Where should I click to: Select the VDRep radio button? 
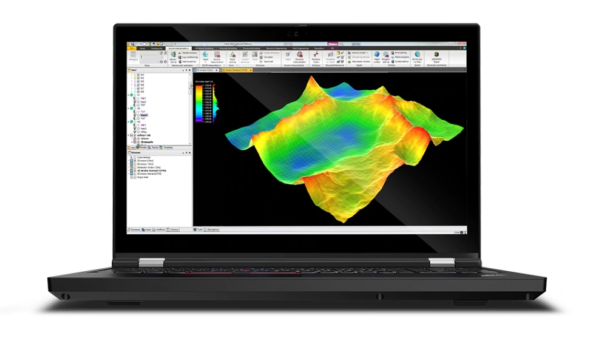click(138, 132)
